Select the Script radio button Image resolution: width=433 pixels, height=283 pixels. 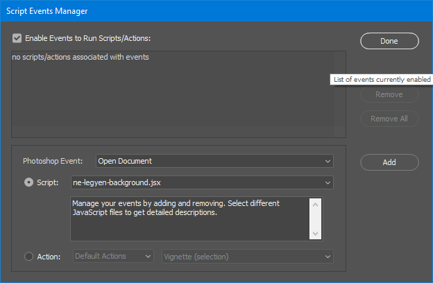pos(28,182)
